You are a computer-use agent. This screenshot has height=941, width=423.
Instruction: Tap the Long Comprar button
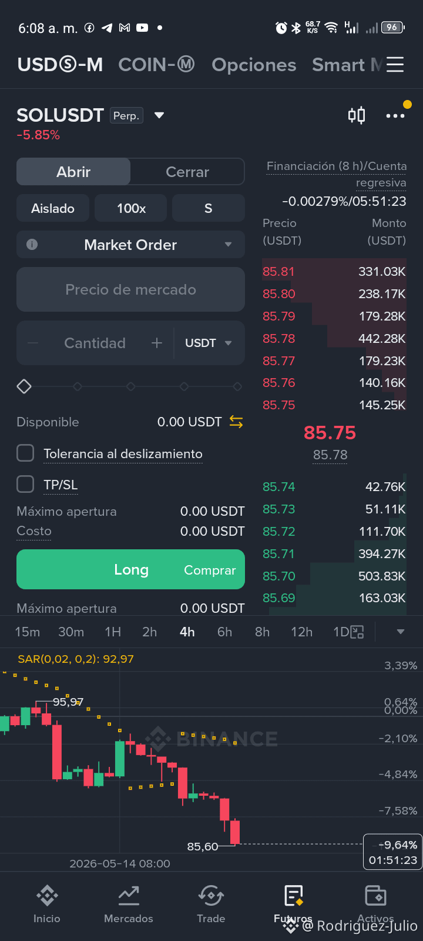coord(130,569)
